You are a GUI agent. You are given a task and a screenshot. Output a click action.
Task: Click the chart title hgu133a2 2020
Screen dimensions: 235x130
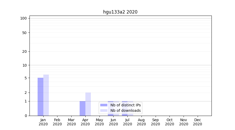pyautogui.click(x=120, y=12)
